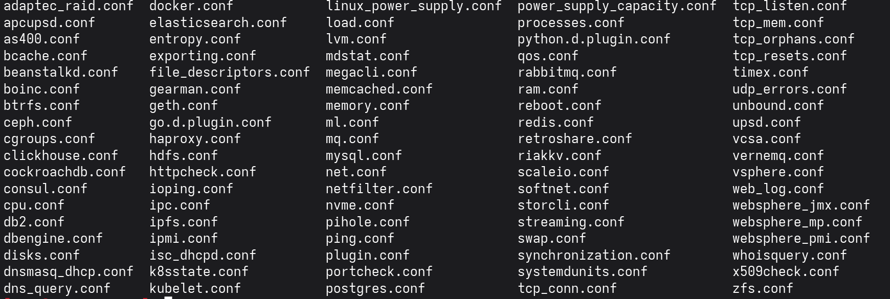Click on adaptec_raid.conf text
The width and height of the screenshot is (890, 299).
coord(68,6)
